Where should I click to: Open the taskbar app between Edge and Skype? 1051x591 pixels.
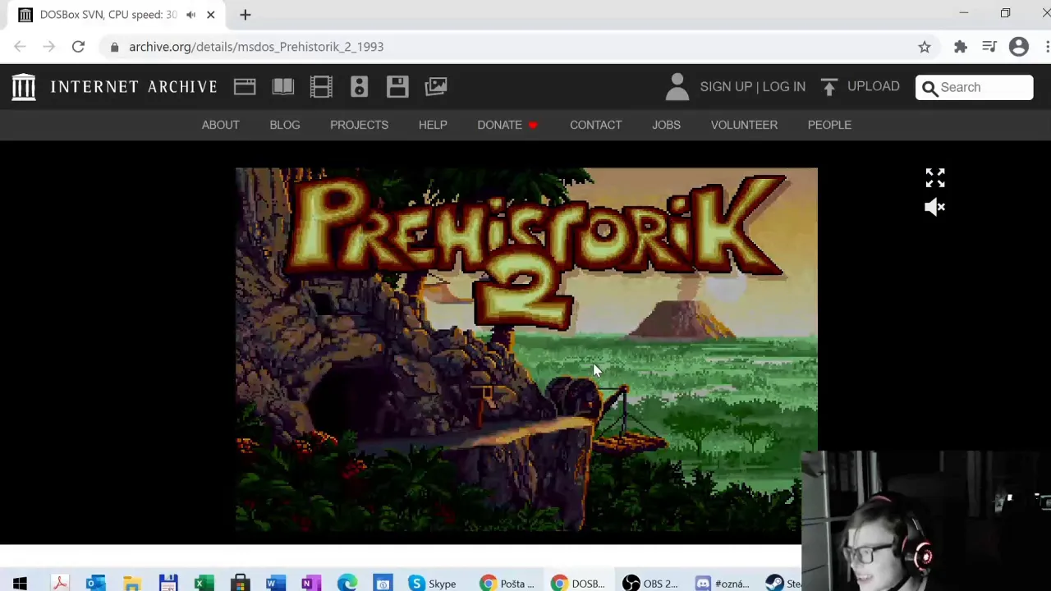[383, 584]
